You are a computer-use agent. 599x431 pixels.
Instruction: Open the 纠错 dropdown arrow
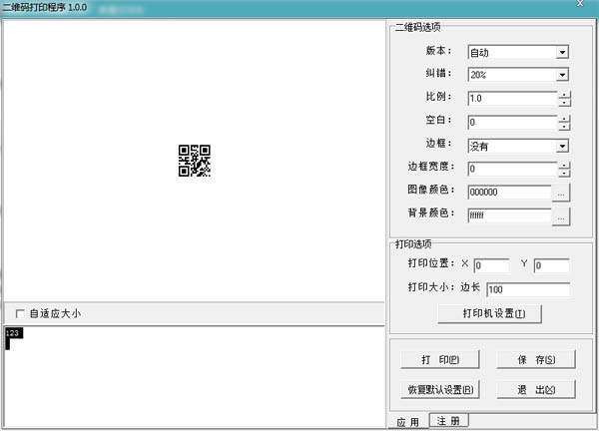pos(562,75)
